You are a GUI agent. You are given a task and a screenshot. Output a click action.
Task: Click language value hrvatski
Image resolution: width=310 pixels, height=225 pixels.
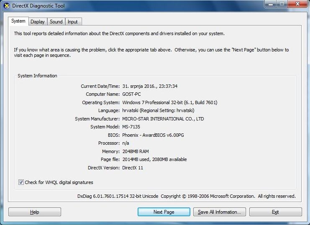pyautogui.click(x=159, y=110)
